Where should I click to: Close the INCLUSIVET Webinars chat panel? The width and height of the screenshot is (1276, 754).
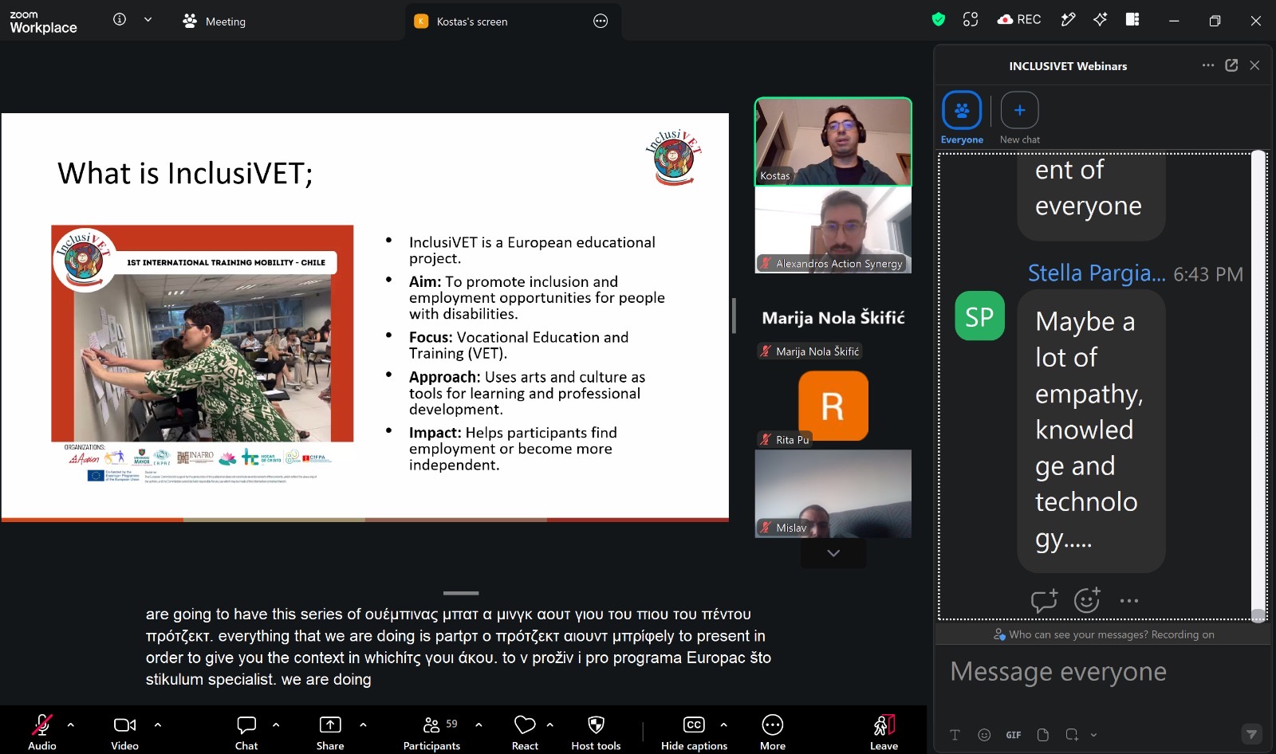point(1254,65)
